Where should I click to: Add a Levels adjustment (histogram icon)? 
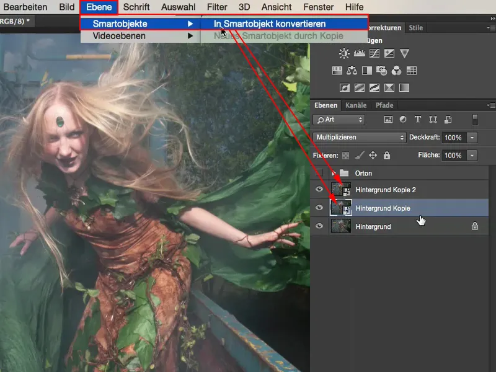pos(360,53)
